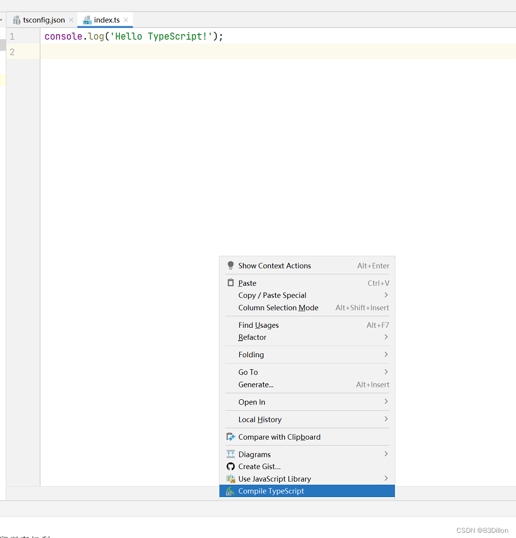This screenshot has height=538, width=516.
Task: Click the CSDN @83Dillon link
Action: [x=482, y=530]
